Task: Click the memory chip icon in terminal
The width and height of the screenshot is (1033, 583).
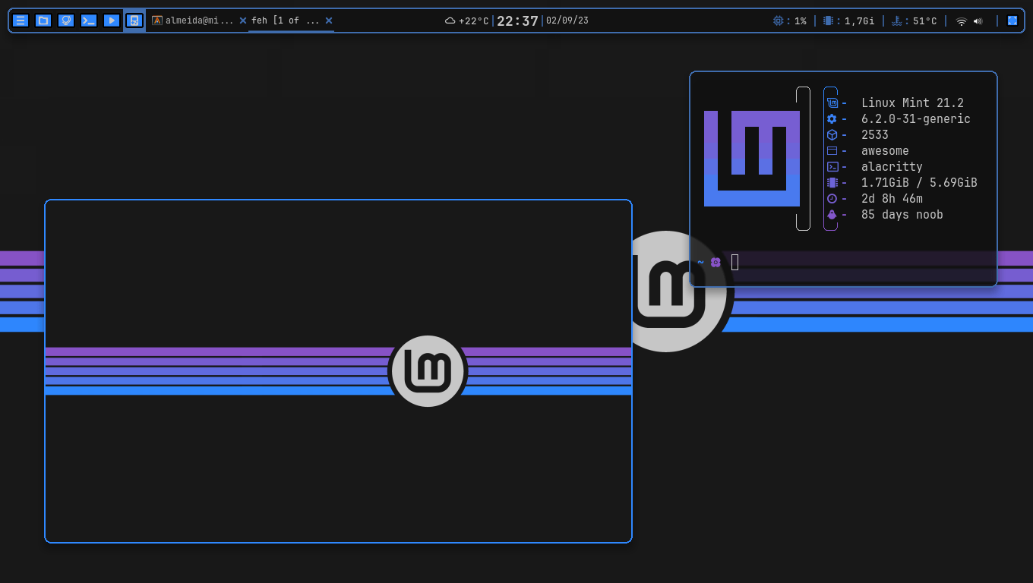Action: click(x=832, y=183)
